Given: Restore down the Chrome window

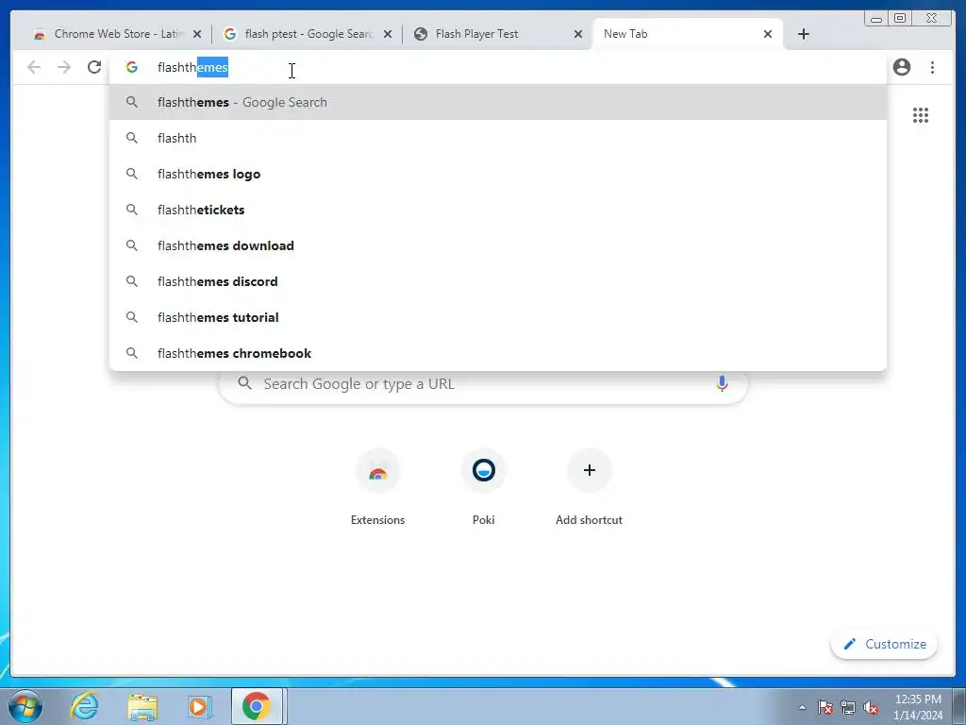Looking at the screenshot, I should point(899,19).
